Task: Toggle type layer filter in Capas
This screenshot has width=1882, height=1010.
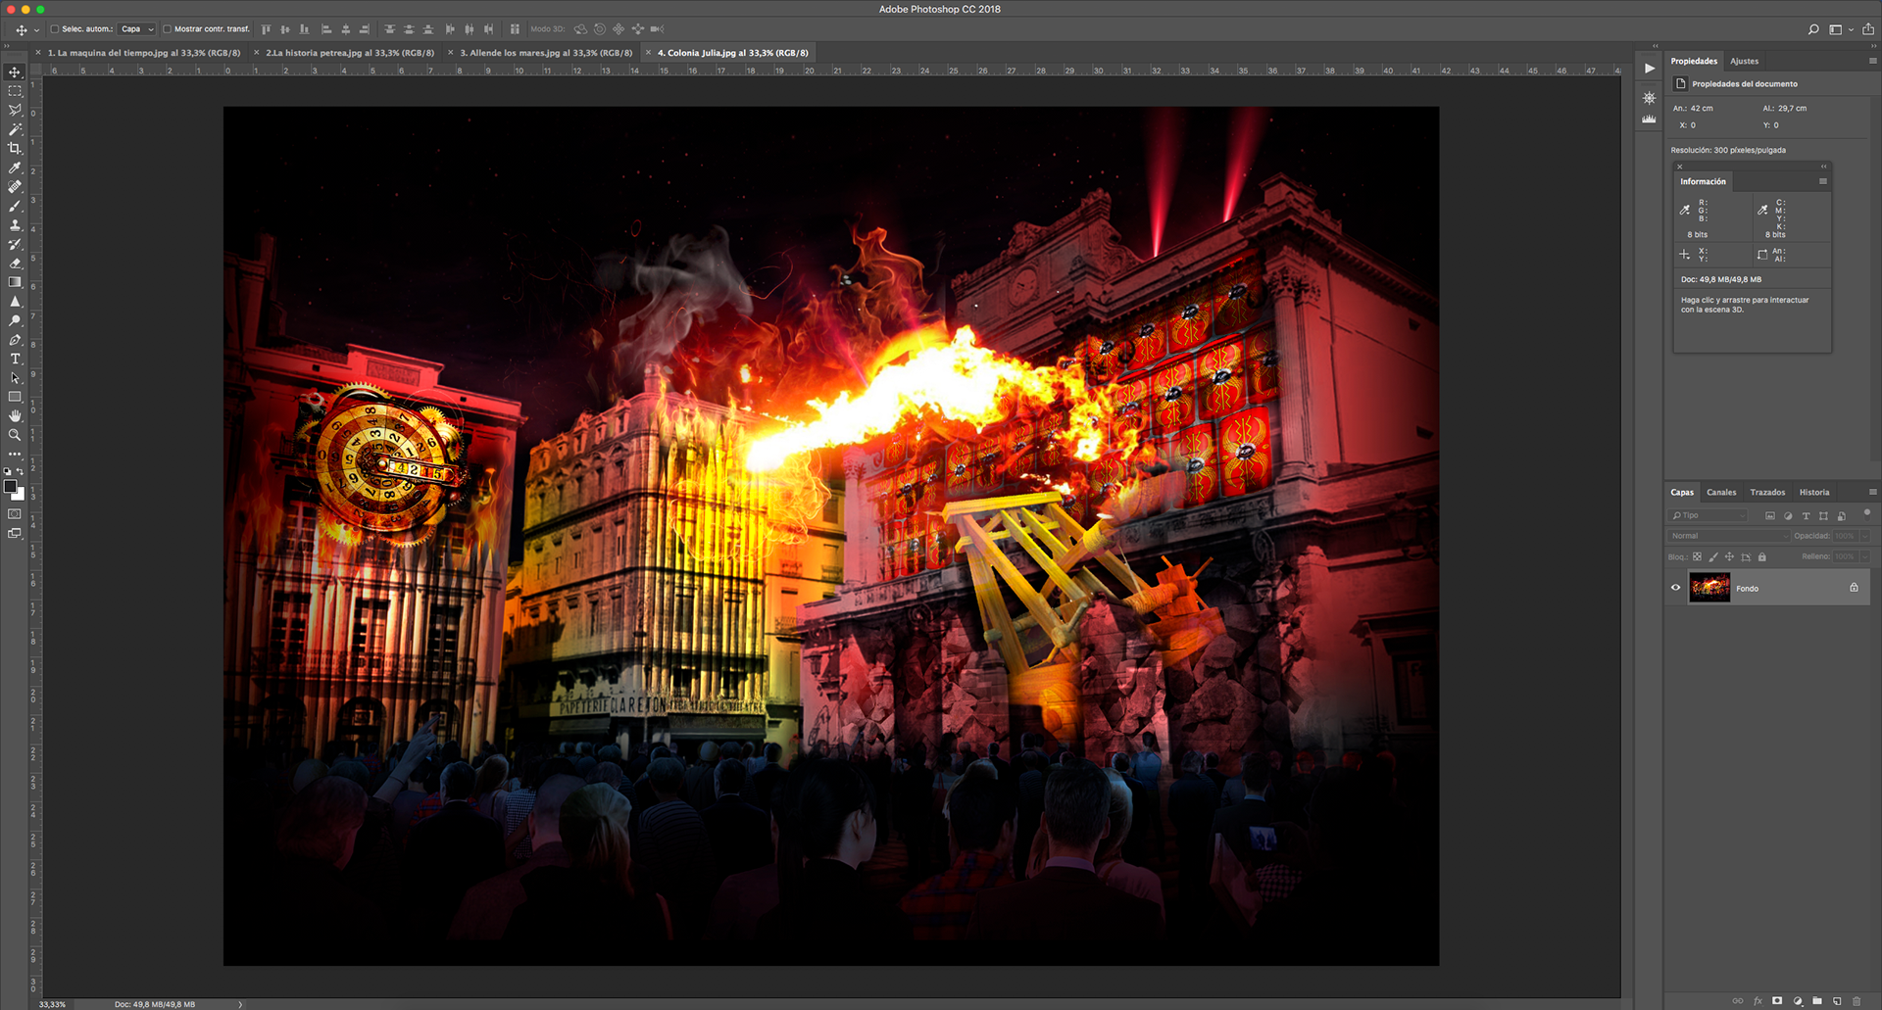Action: [x=1806, y=516]
